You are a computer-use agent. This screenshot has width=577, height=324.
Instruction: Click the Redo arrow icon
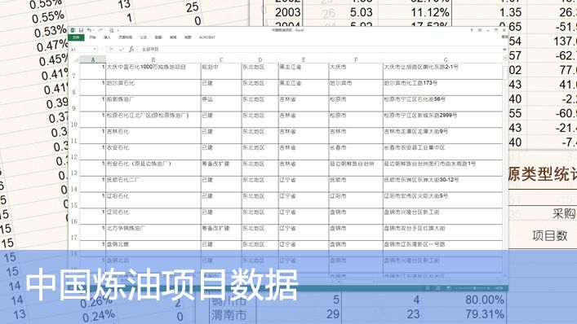[x=100, y=30]
